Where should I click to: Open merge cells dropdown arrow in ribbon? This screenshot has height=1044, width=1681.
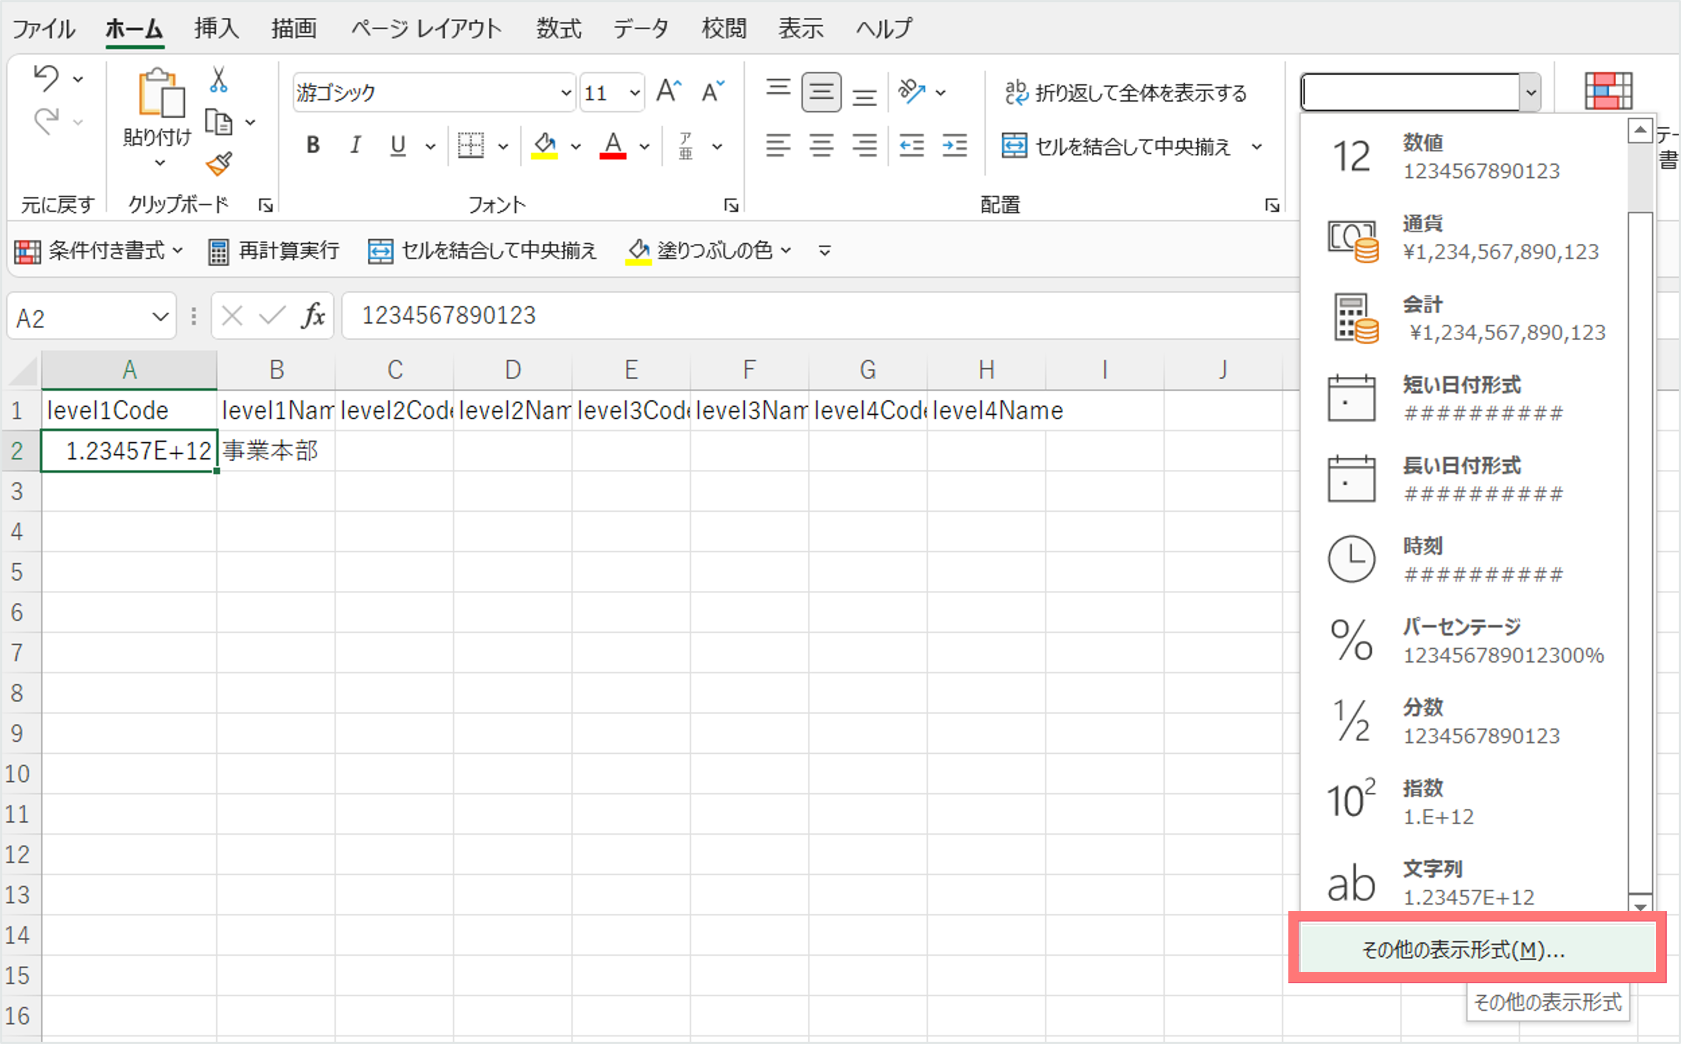click(x=1257, y=146)
